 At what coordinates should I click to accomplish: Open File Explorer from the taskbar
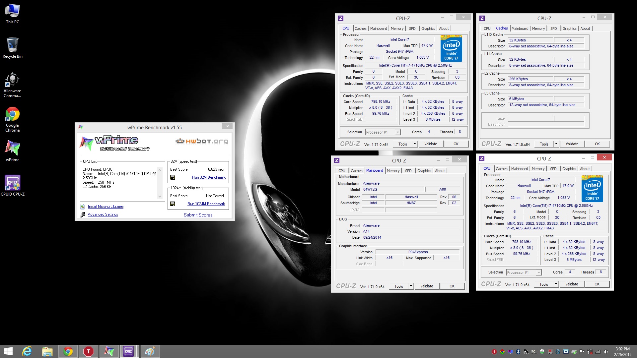[x=47, y=351]
